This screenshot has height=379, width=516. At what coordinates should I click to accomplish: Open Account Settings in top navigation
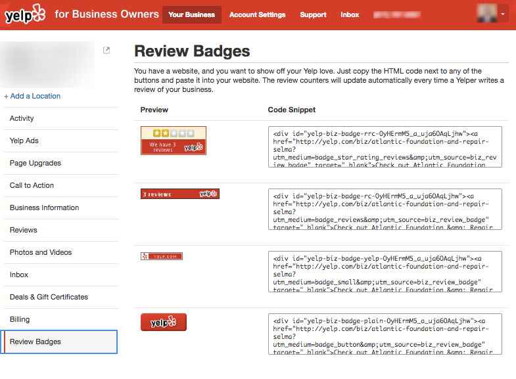click(257, 15)
